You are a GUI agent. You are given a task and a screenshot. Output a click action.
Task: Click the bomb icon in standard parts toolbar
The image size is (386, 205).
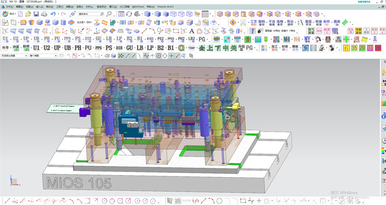(260, 31)
